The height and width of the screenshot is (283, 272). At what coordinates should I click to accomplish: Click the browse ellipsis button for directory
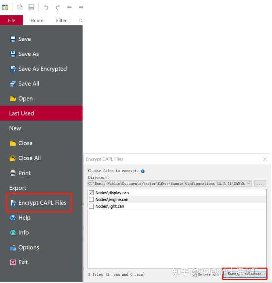point(260,184)
